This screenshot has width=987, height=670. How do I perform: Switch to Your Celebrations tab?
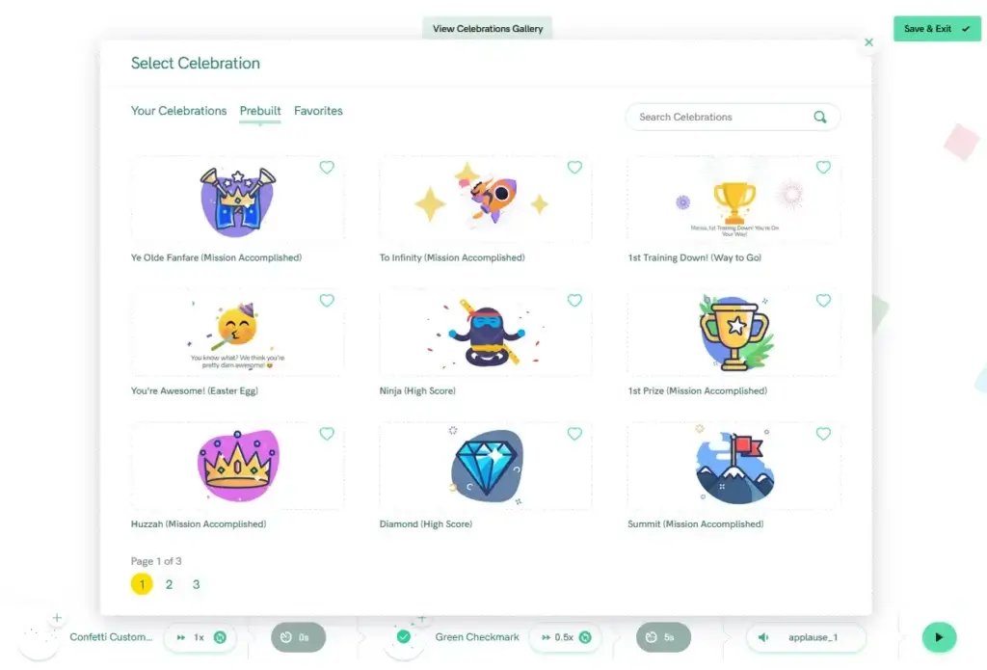178,111
